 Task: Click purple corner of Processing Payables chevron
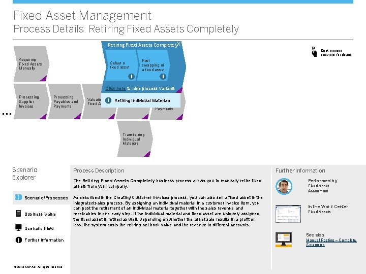click(78, 117)
